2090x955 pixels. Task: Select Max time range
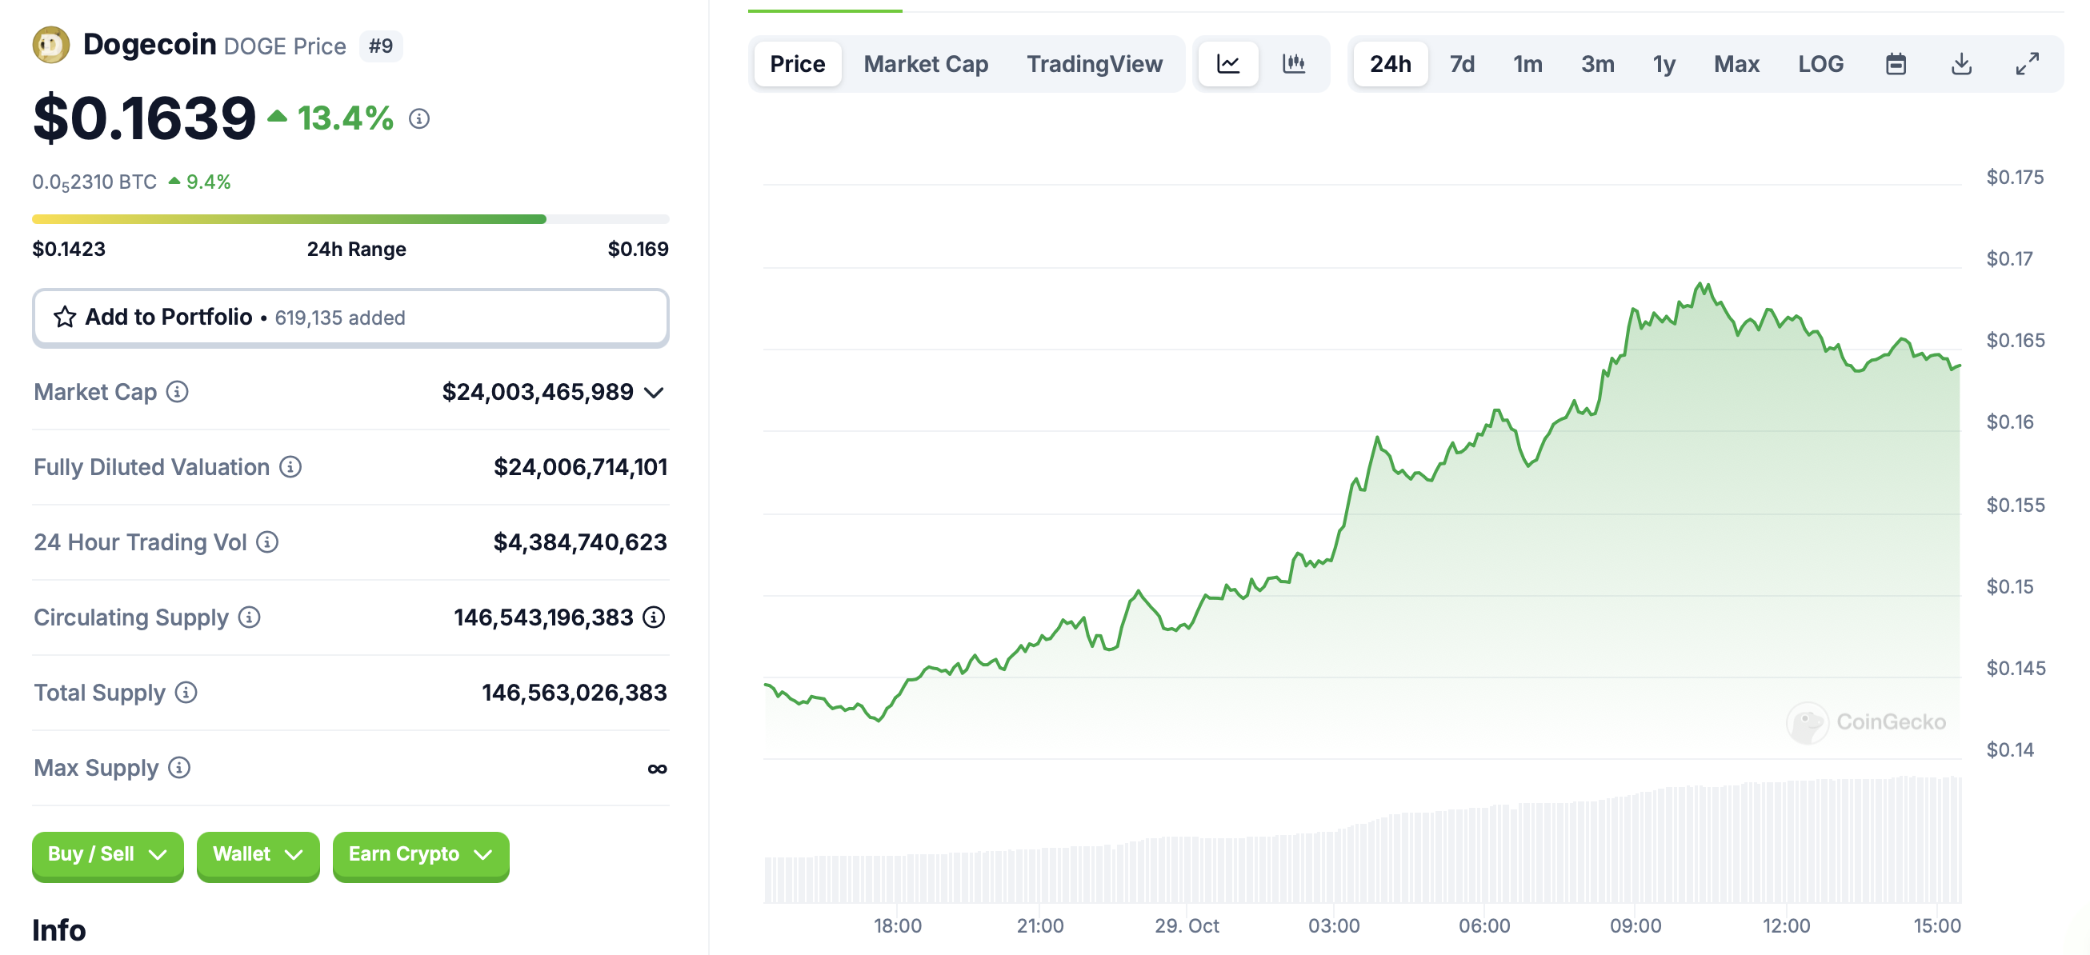pyautogui.click(x=1736, y=63)
